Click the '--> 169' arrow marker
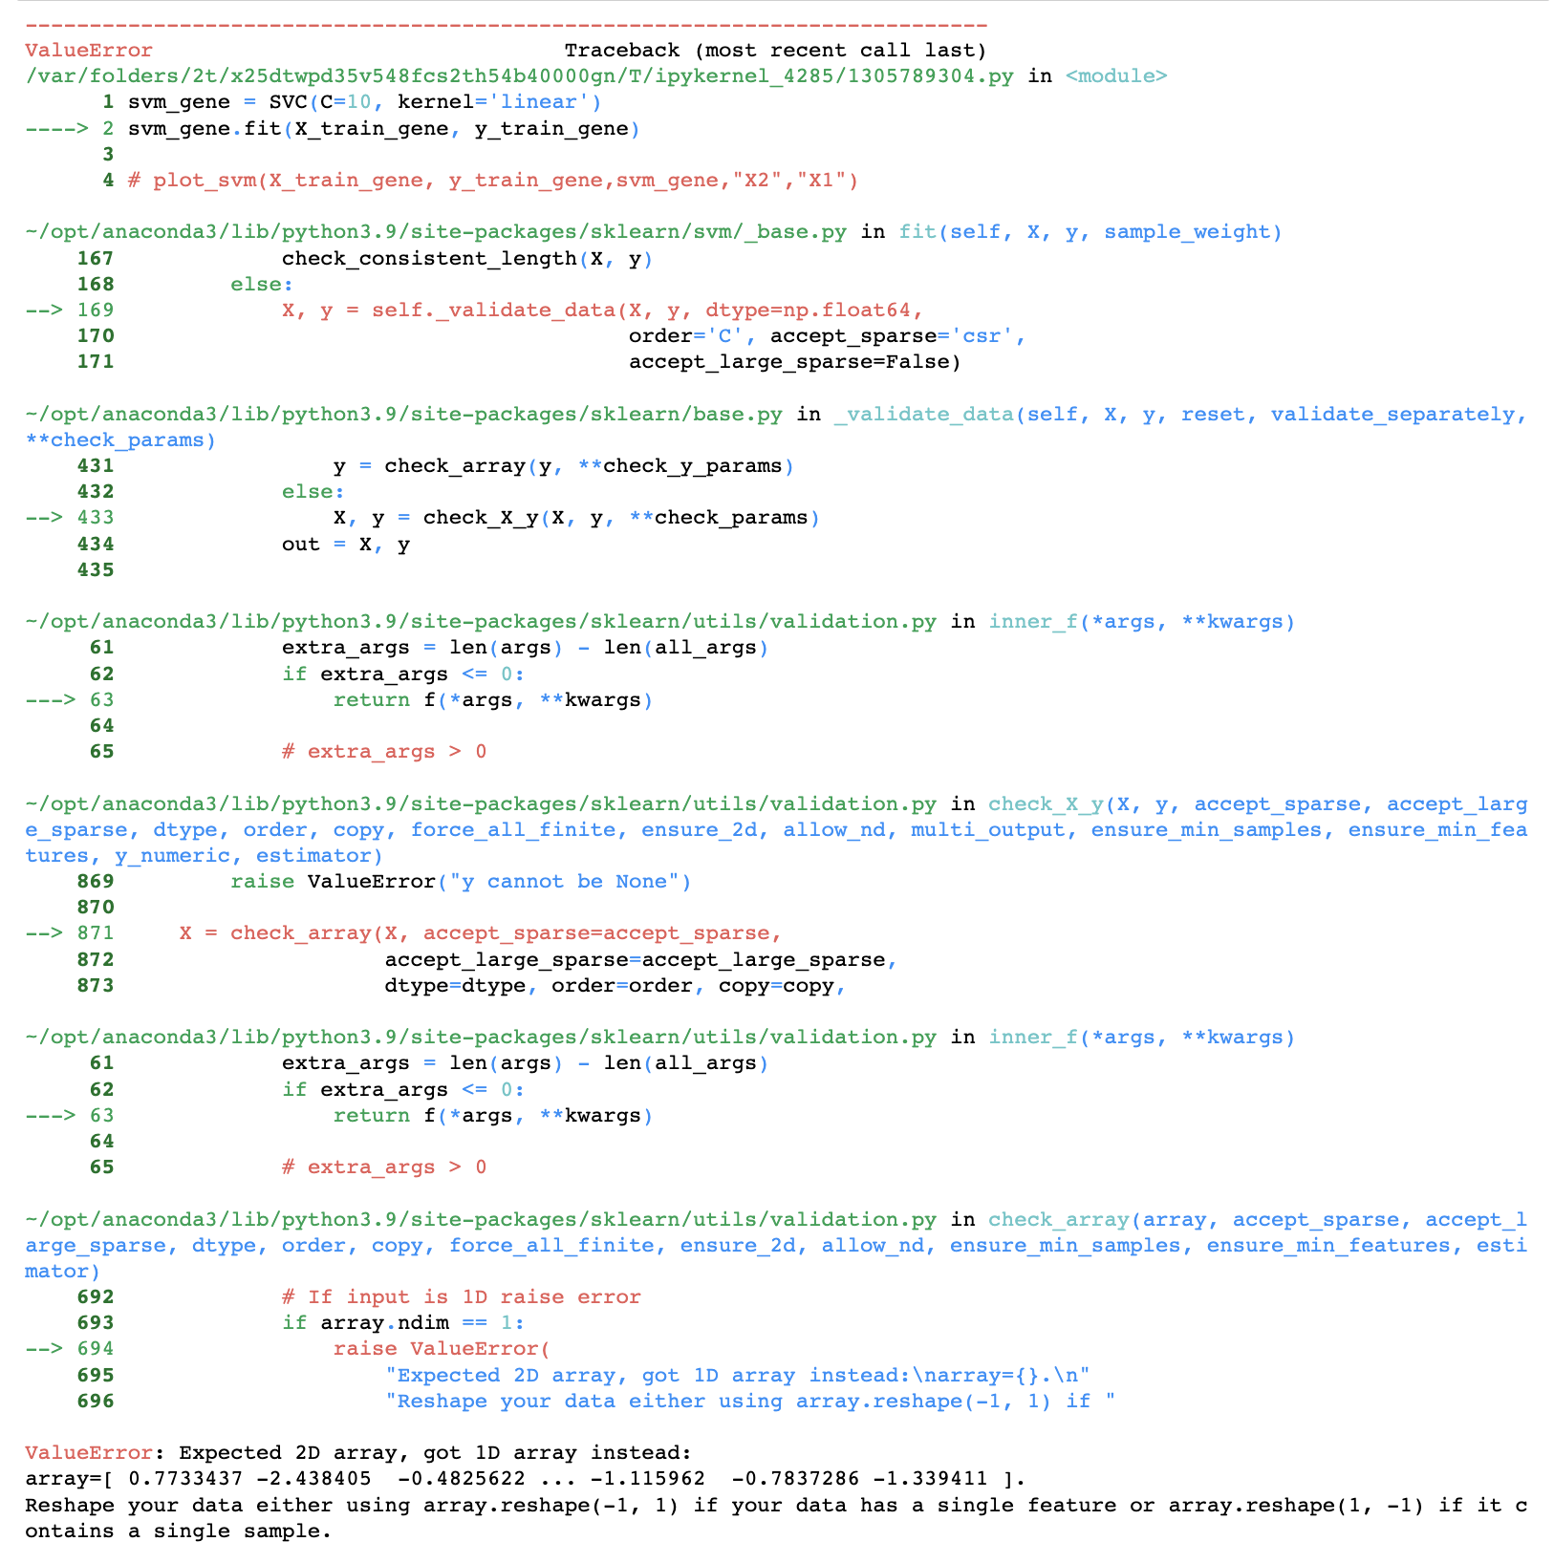The width and height of the screenshot is (1554, 1563). [70, 310]
